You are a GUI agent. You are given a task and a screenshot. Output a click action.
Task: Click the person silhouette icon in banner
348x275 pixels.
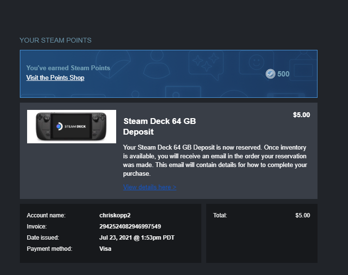coord(157,63)
